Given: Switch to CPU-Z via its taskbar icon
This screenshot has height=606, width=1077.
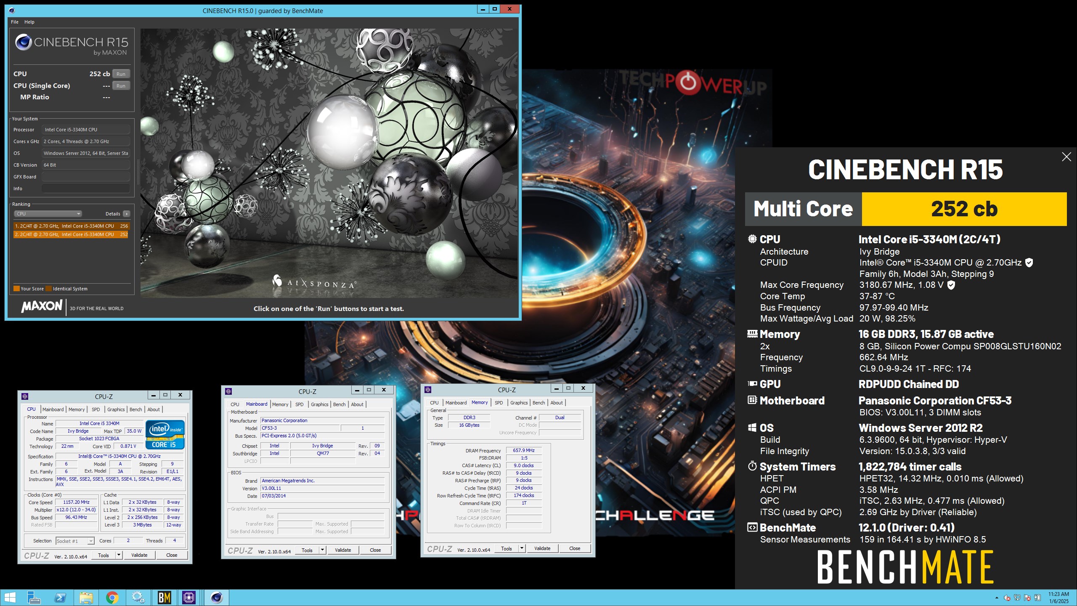Looking at the screenshot, I should click(189, 598).
